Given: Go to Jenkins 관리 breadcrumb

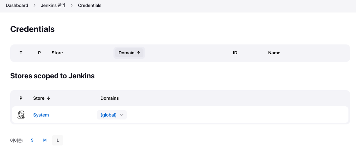Looking at the screenshot, I should tap(53, 5).
